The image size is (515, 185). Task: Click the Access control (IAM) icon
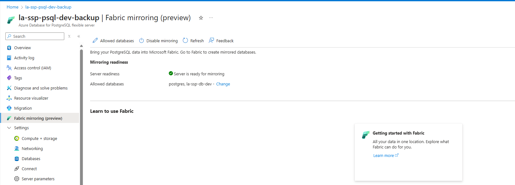coord(9,68)
